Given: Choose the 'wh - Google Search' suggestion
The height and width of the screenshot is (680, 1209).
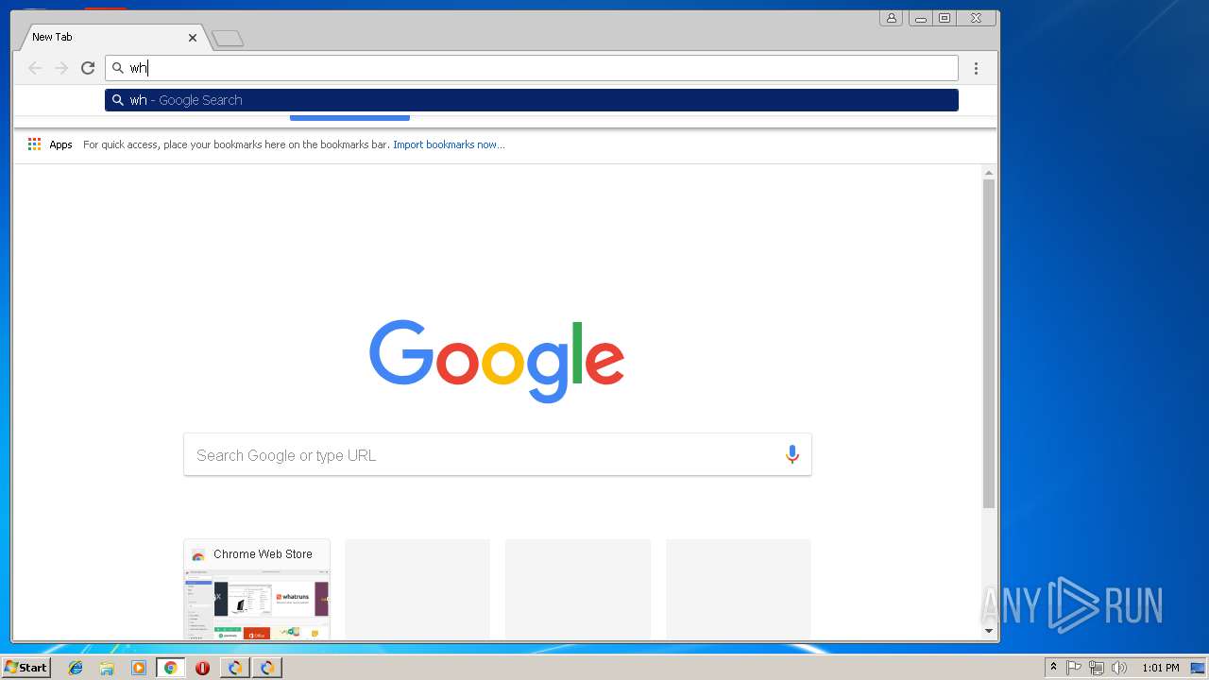Looking at the screenshot, I should point(532,100).
